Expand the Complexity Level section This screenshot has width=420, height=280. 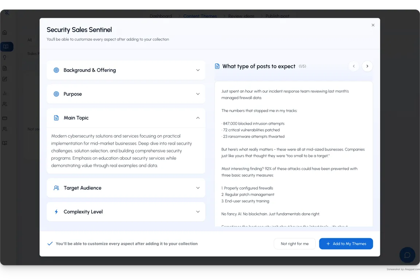coord(126,212)
